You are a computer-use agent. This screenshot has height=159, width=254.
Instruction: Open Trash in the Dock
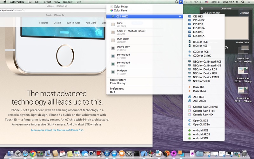point(244,153)
